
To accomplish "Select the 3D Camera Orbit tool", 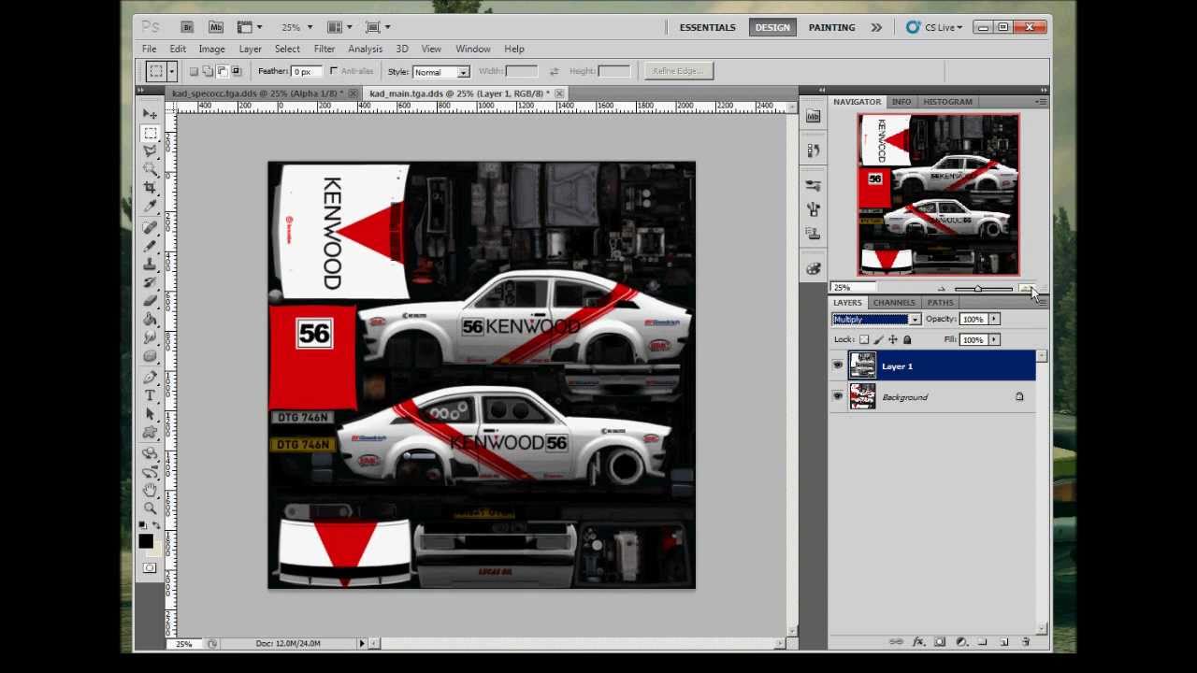I will 150,472.
